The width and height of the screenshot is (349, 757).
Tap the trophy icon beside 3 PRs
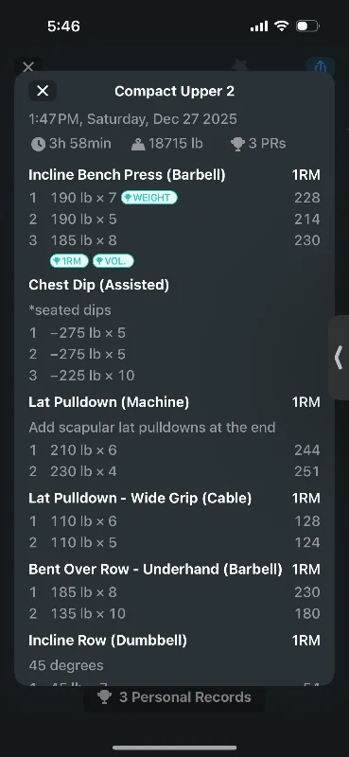pos(237,144)
